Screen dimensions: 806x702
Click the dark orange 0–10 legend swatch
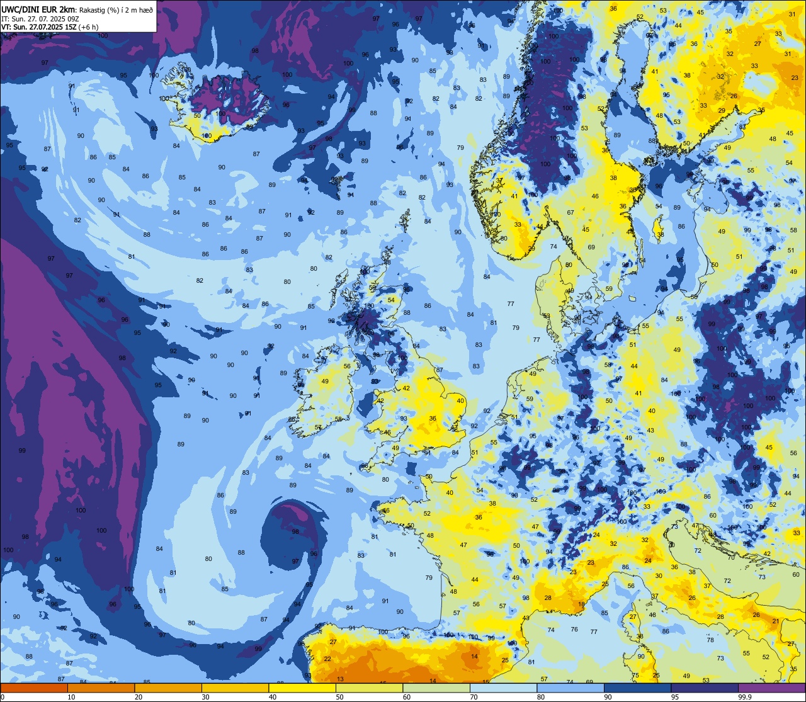click(x=34, y=688)
